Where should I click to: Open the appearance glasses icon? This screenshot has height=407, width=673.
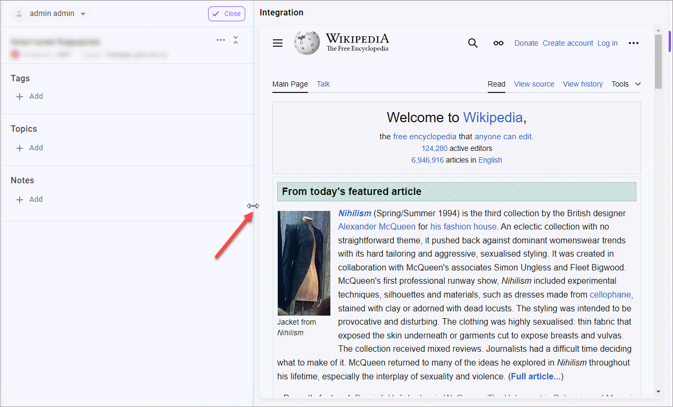click(x=498, y=43)
